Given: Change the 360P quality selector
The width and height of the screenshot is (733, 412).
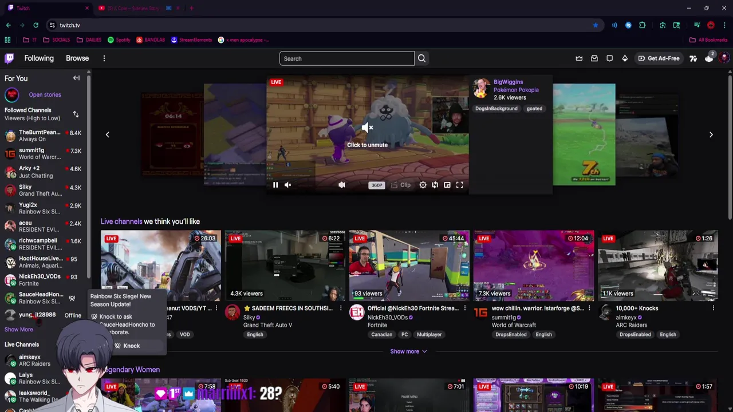Looking at the screenshot, I should pos(376,185).
